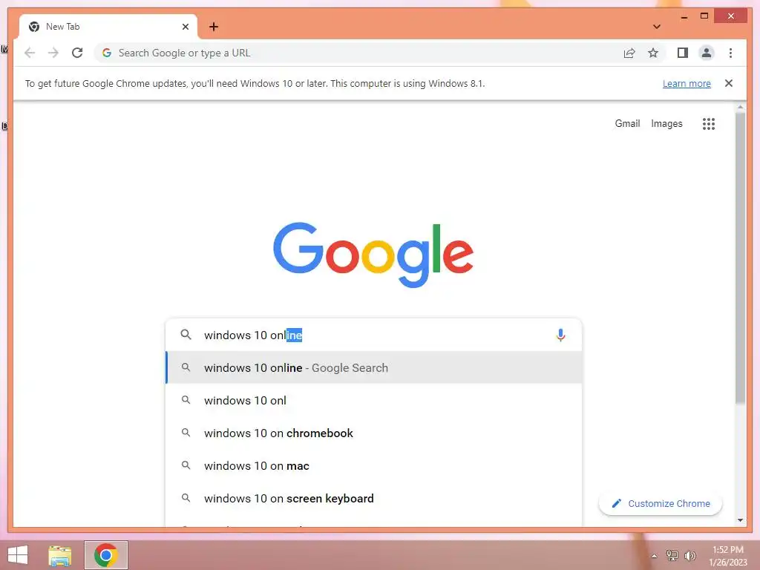Open the profile avatar menu
Screen dimensions: 760x570
point(707,53)
